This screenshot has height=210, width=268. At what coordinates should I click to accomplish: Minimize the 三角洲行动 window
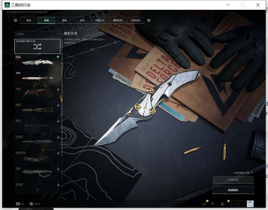[x=228, y=5]
